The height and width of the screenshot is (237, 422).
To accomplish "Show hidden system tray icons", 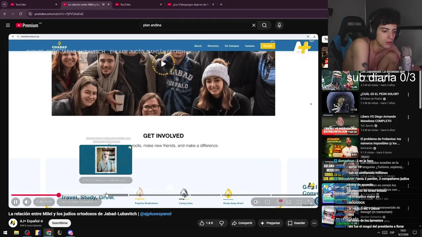I will click(x=378, y=233).
